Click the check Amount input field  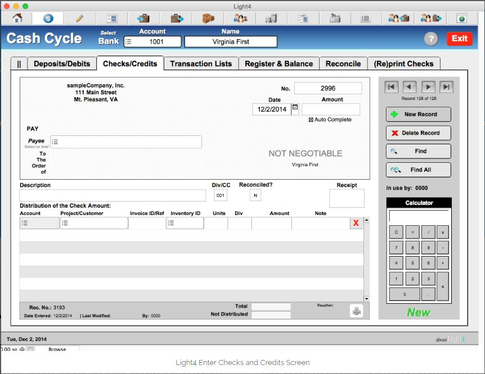[331, 110]
